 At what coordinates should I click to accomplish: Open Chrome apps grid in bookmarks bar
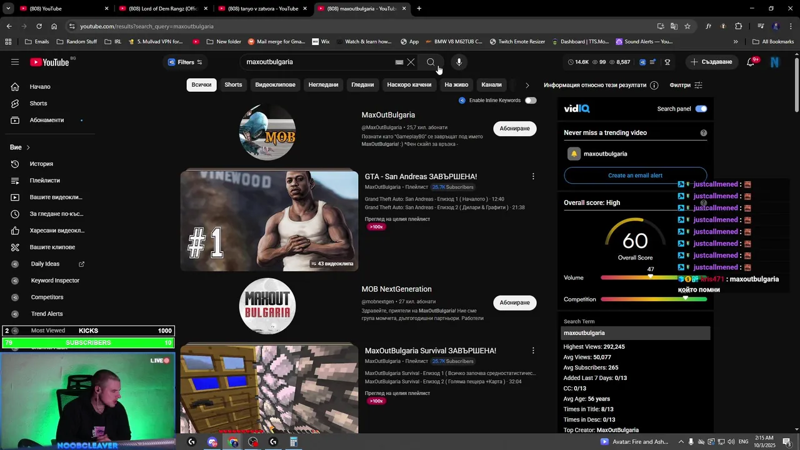(x=8, y=42)
